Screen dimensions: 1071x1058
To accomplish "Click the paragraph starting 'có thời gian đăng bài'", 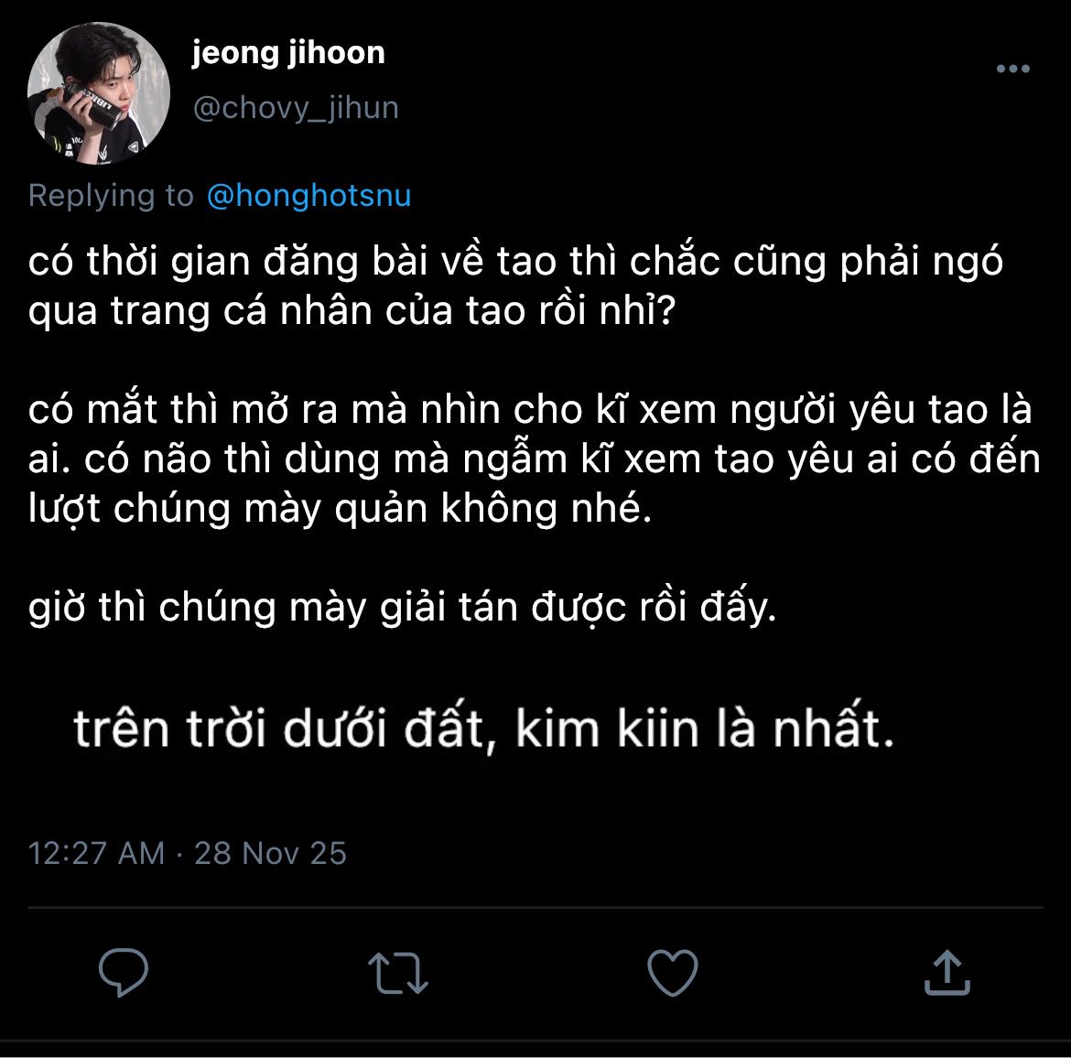I will [x=515, y=286].
